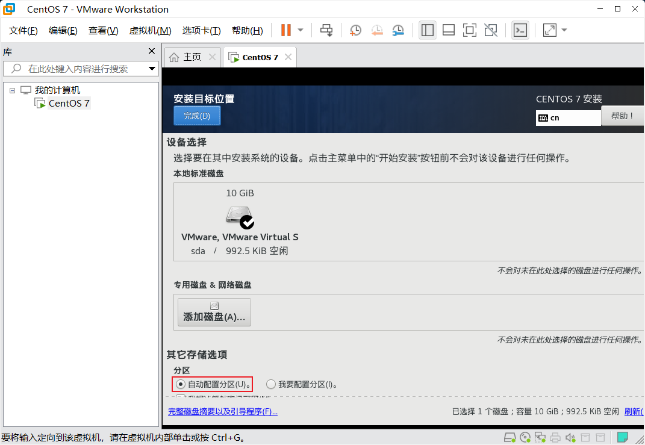Screen dimensions: 645x445
Task: Click the 添加磁盘(A)... button
Action: (x=214, y=312)
